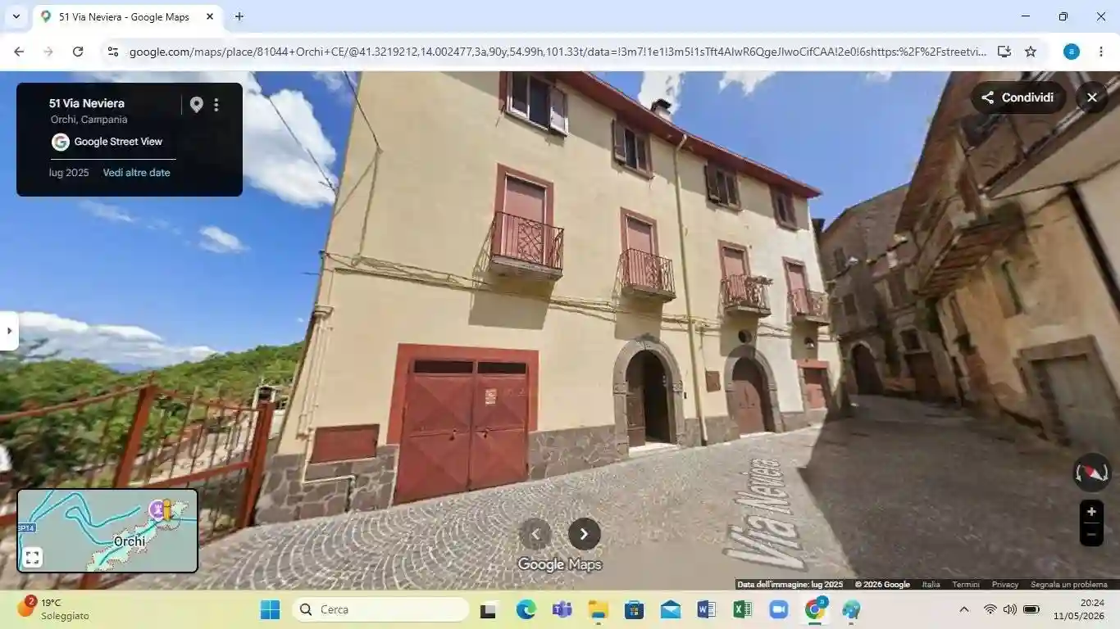Click the taskbar Cerca search box
This screenshot has height=629, width=1120.
(x=380, y=610)
